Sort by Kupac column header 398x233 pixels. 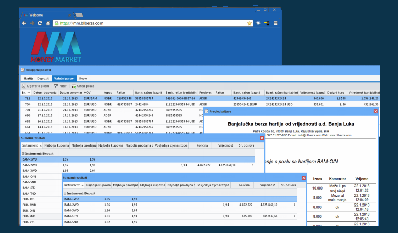108,93
